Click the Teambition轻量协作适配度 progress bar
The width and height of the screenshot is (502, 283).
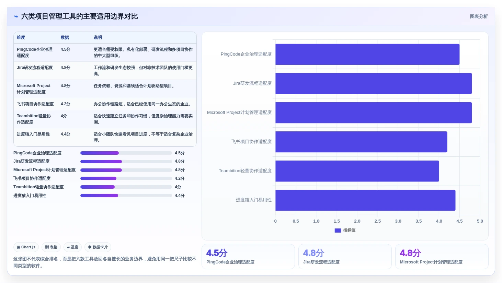tap(126, 187)
